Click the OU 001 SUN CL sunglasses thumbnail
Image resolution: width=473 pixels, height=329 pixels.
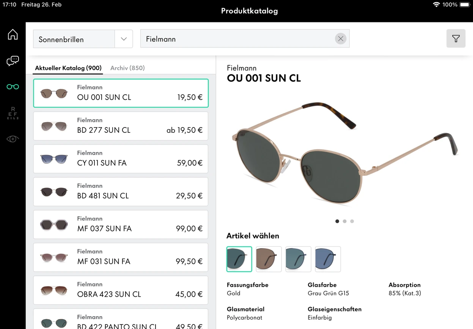[x=54, y=93]
